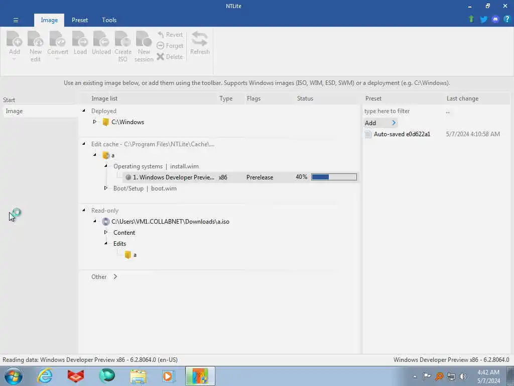Collapse the Edits node
The image size is (514, 386).
[106, 243]
